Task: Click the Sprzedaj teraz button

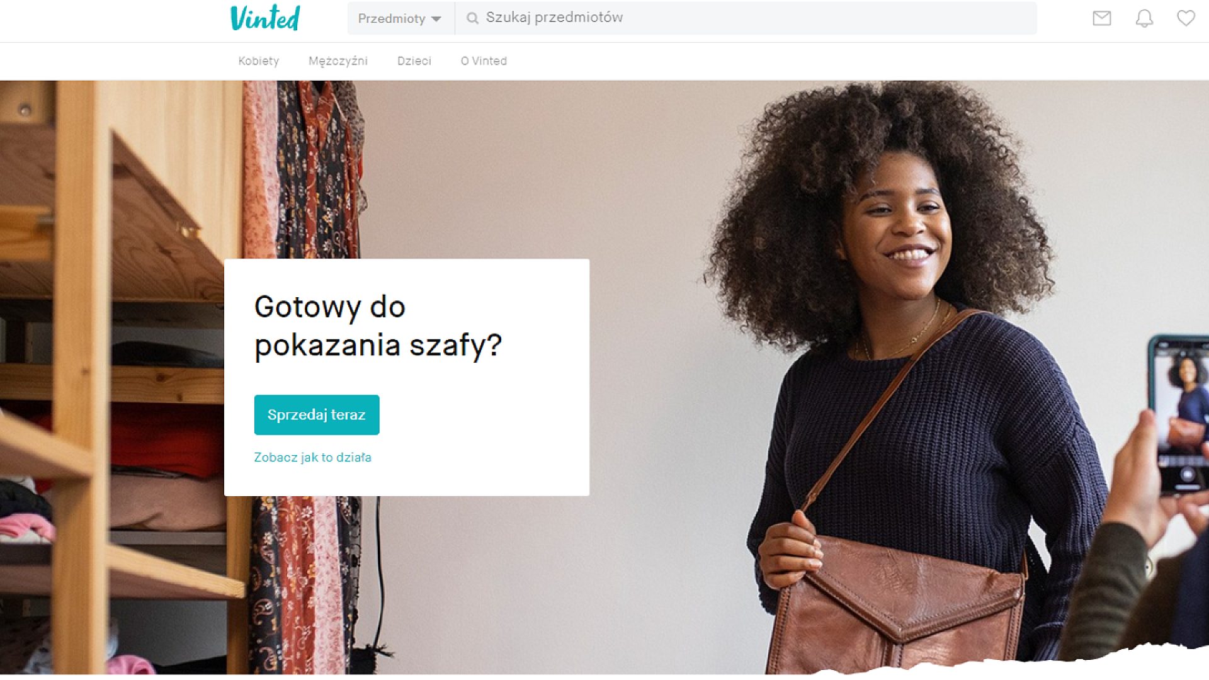Action: pos(317,415)
